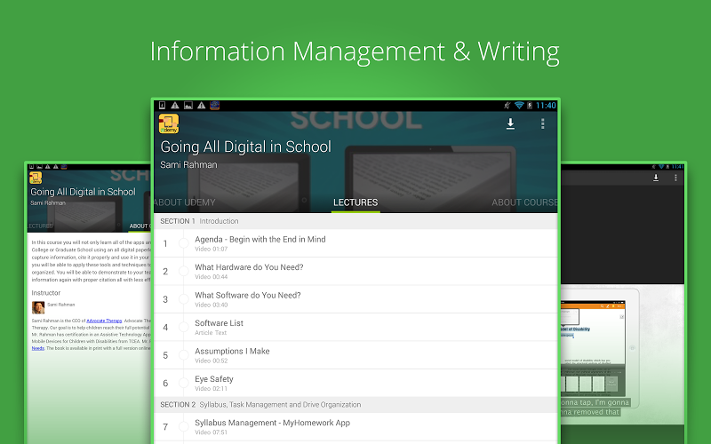Tap the first warning triangle notification icon
711x444 pixels.
175,106
